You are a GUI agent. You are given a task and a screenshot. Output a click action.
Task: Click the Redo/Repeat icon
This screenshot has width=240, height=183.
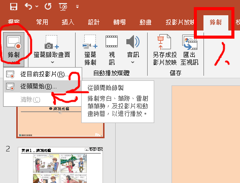click(x=48, y=7)
